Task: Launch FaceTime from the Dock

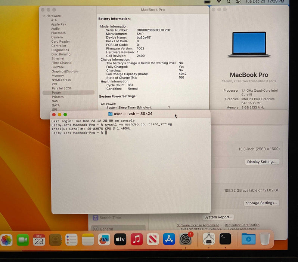Action: pyautogui.click(x=23, y=240)
